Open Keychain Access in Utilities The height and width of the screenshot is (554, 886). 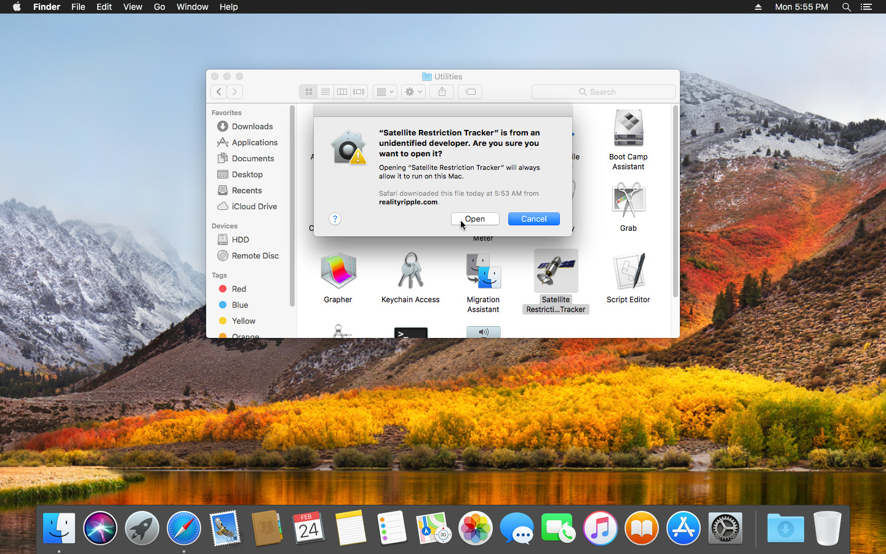click(x=410, y=271)
